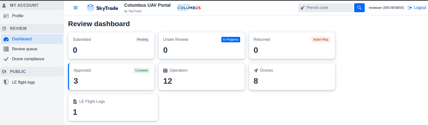
Task: Click the Public globe icon
Action: [x=4, y=72]
